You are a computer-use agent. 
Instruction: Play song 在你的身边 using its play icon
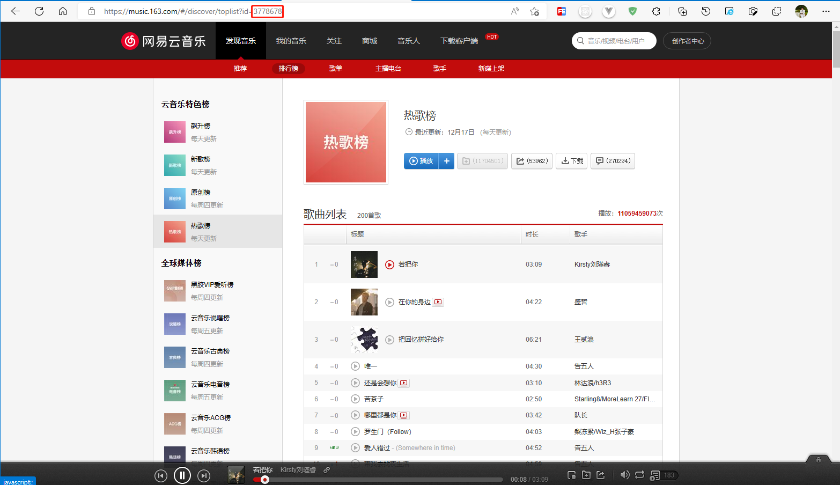(390, 302)
